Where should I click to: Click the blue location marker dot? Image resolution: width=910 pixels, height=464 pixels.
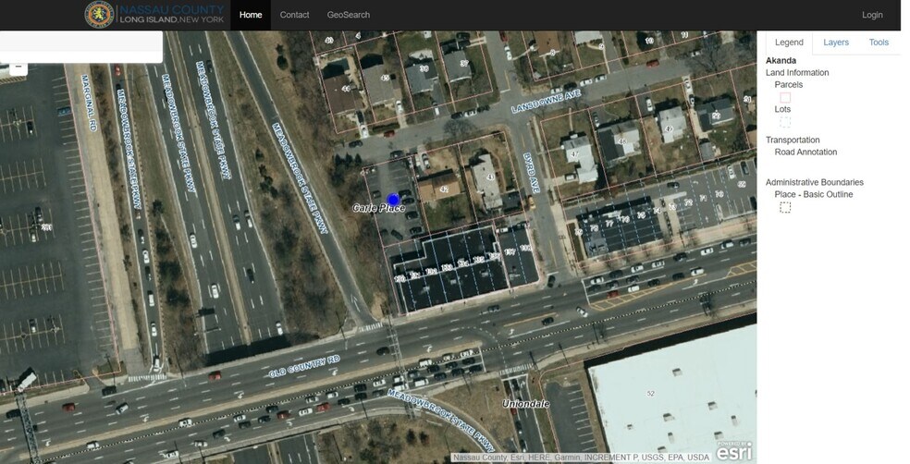tap(393, 199)
